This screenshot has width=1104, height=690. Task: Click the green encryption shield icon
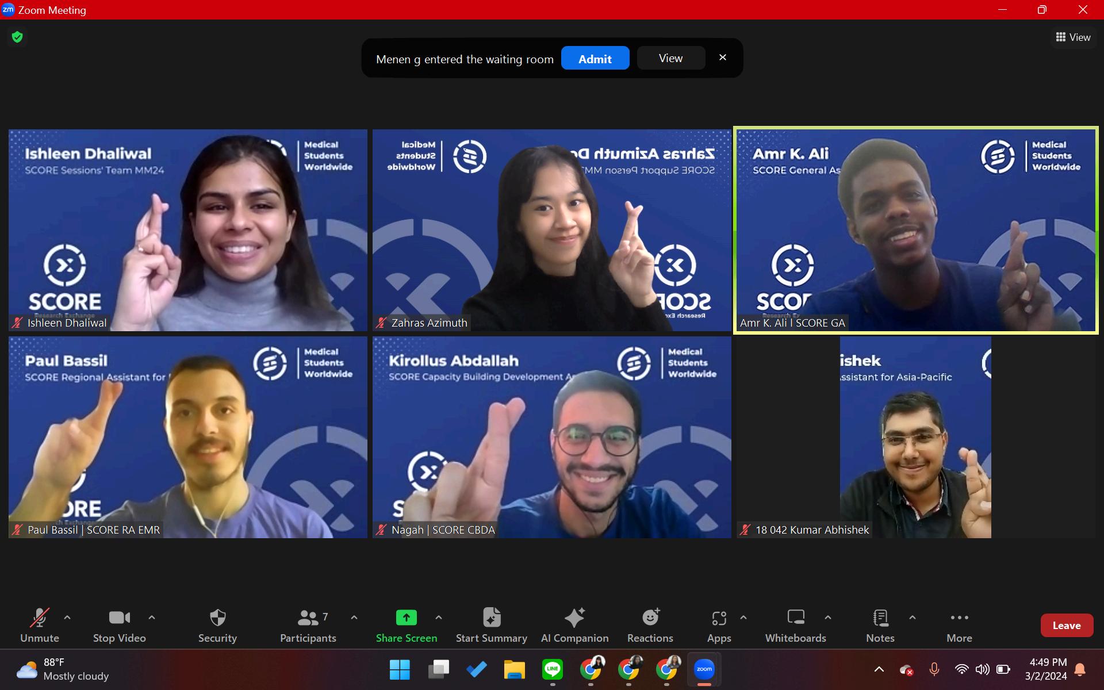click(17, 37)
